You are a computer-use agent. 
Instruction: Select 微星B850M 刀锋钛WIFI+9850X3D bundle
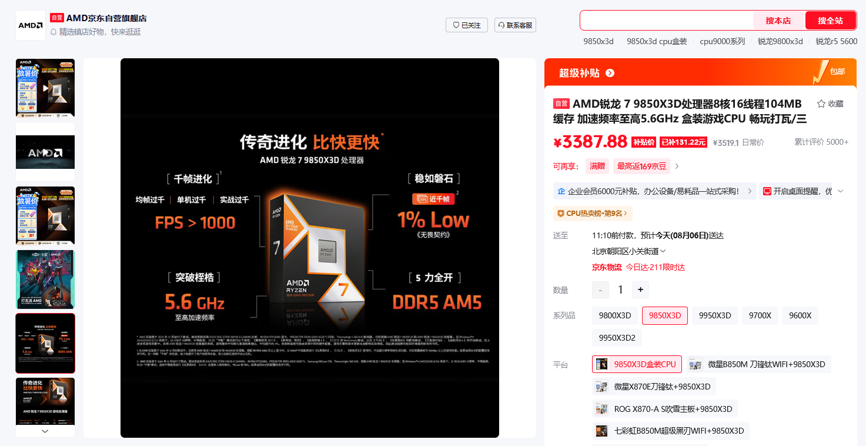coord(758,364)
